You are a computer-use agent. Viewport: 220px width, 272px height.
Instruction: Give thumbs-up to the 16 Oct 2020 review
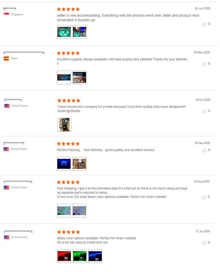click(x=204, y=111)
